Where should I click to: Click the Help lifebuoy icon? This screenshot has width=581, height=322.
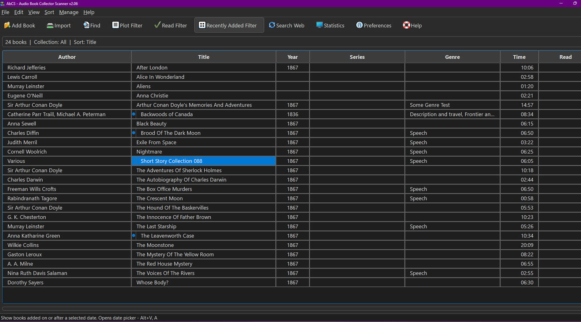tap(406, 25)
